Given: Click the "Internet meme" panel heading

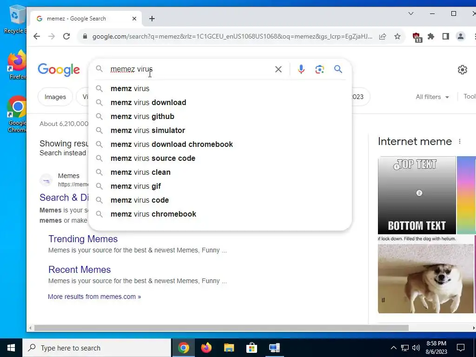Looking at the screenshot, I should (415, 141).
